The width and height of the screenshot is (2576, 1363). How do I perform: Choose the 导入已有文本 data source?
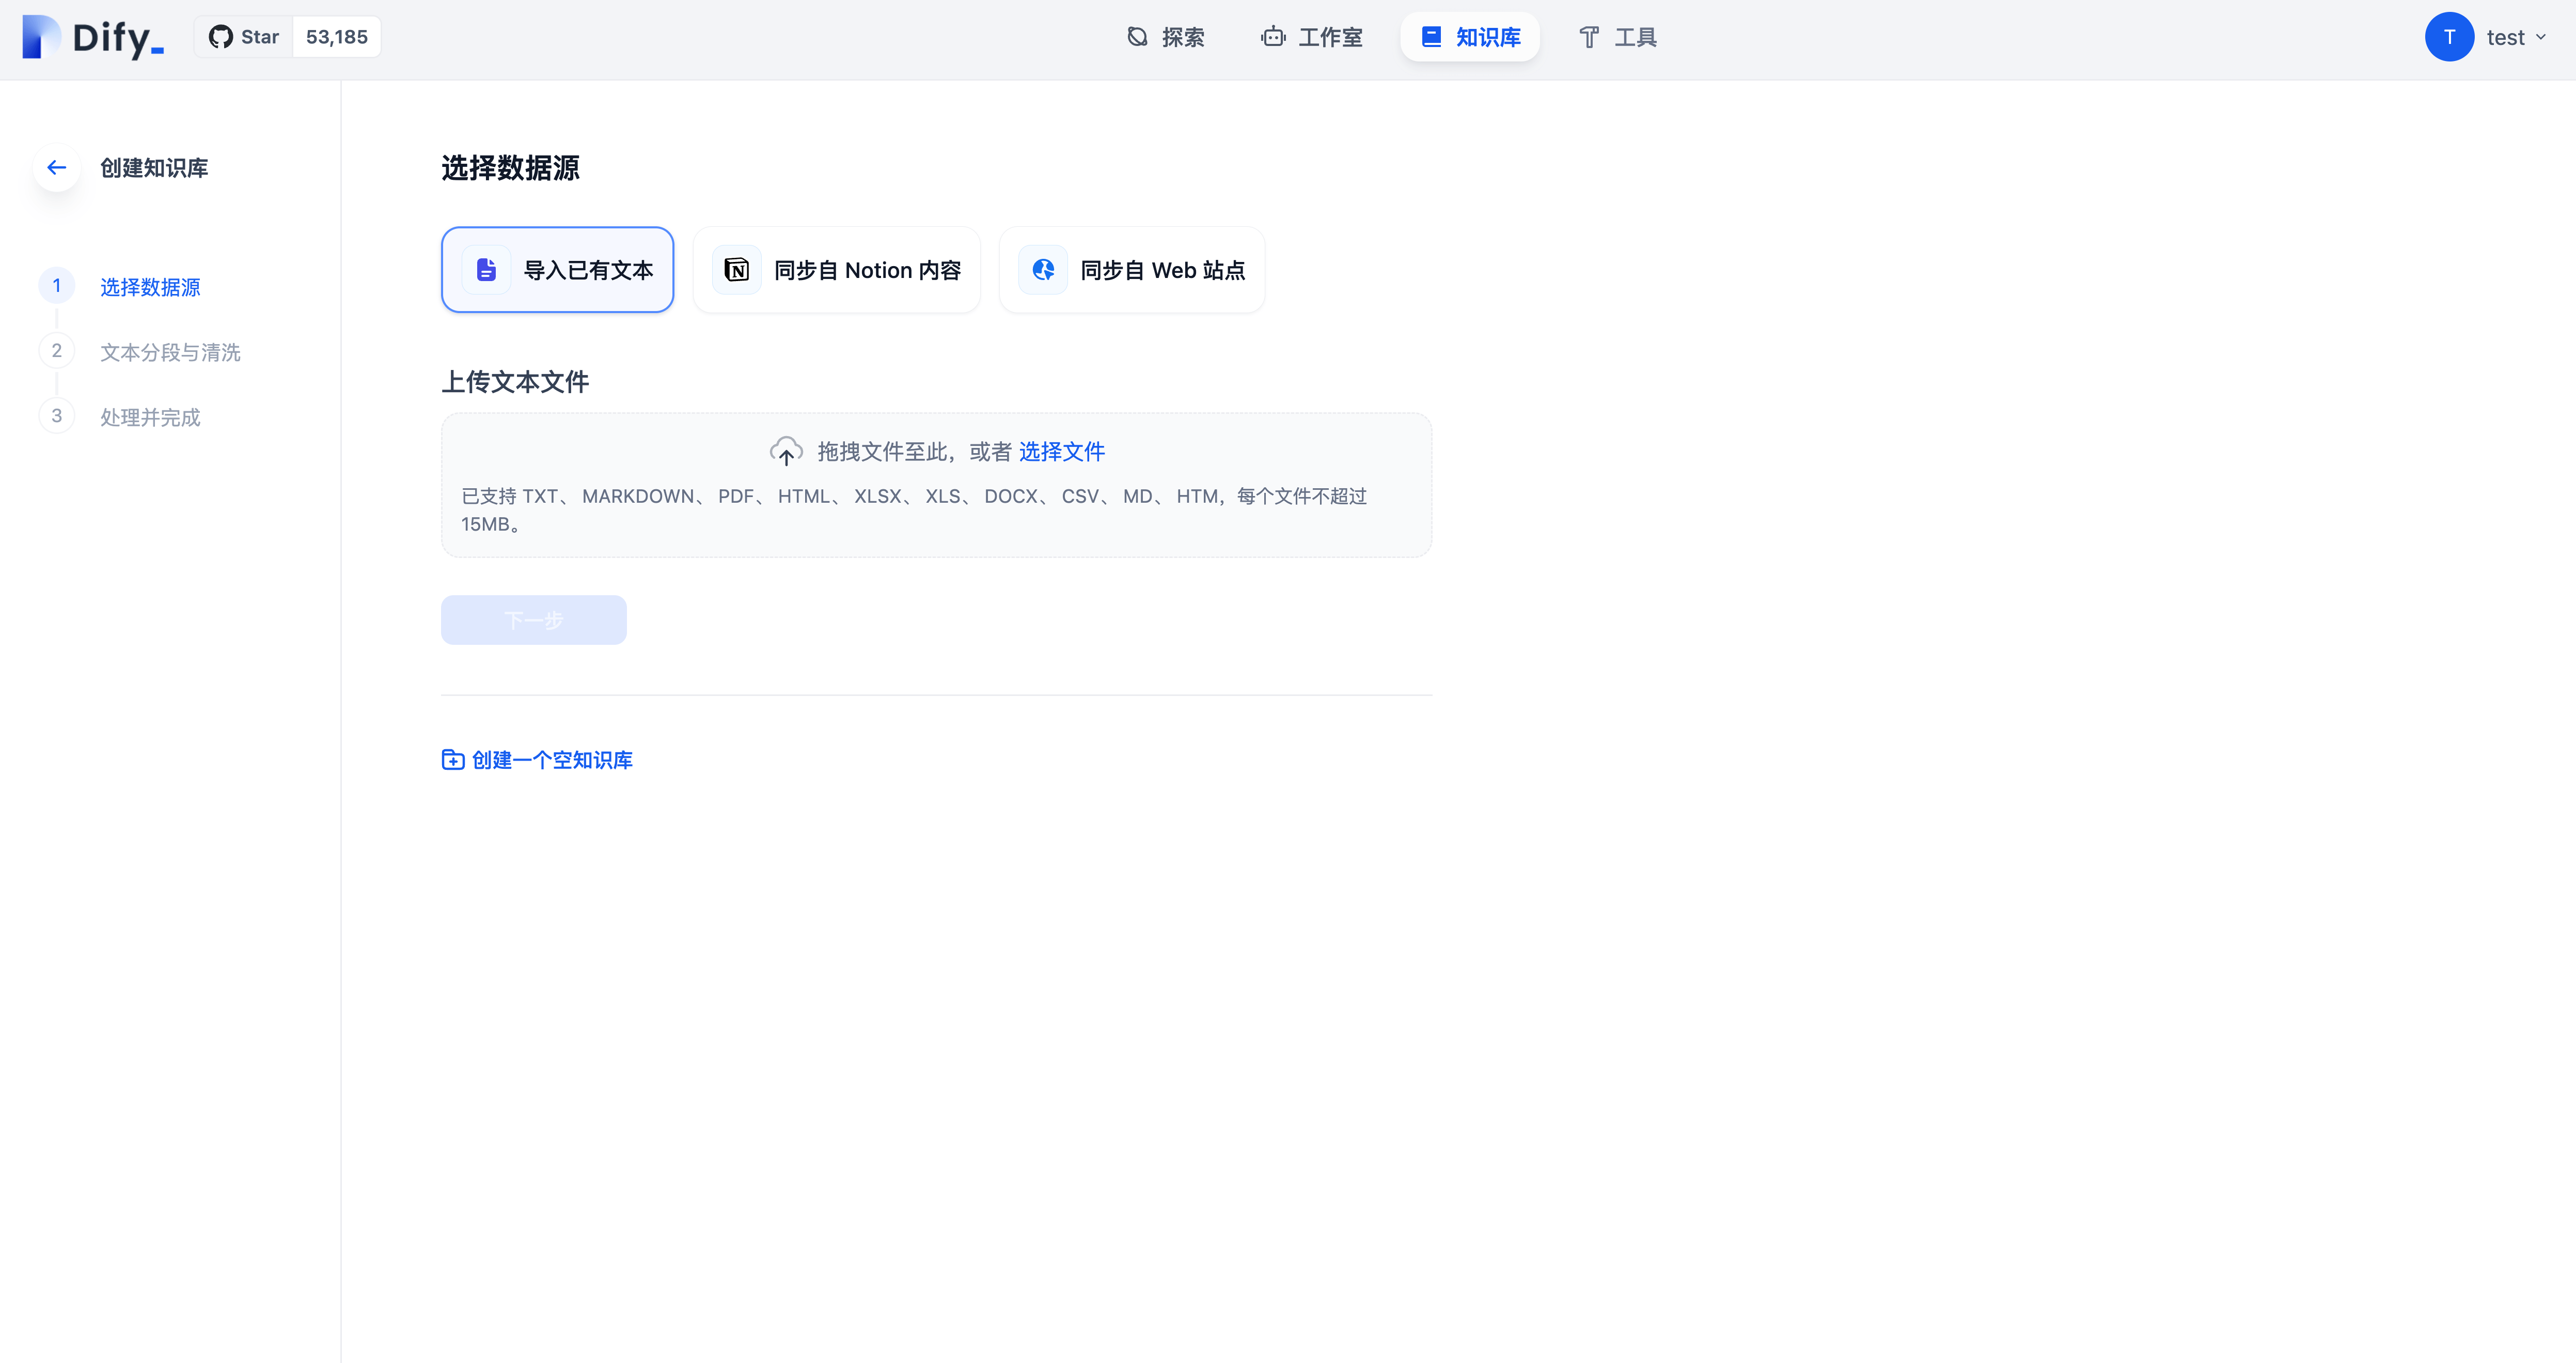(557, 270)
